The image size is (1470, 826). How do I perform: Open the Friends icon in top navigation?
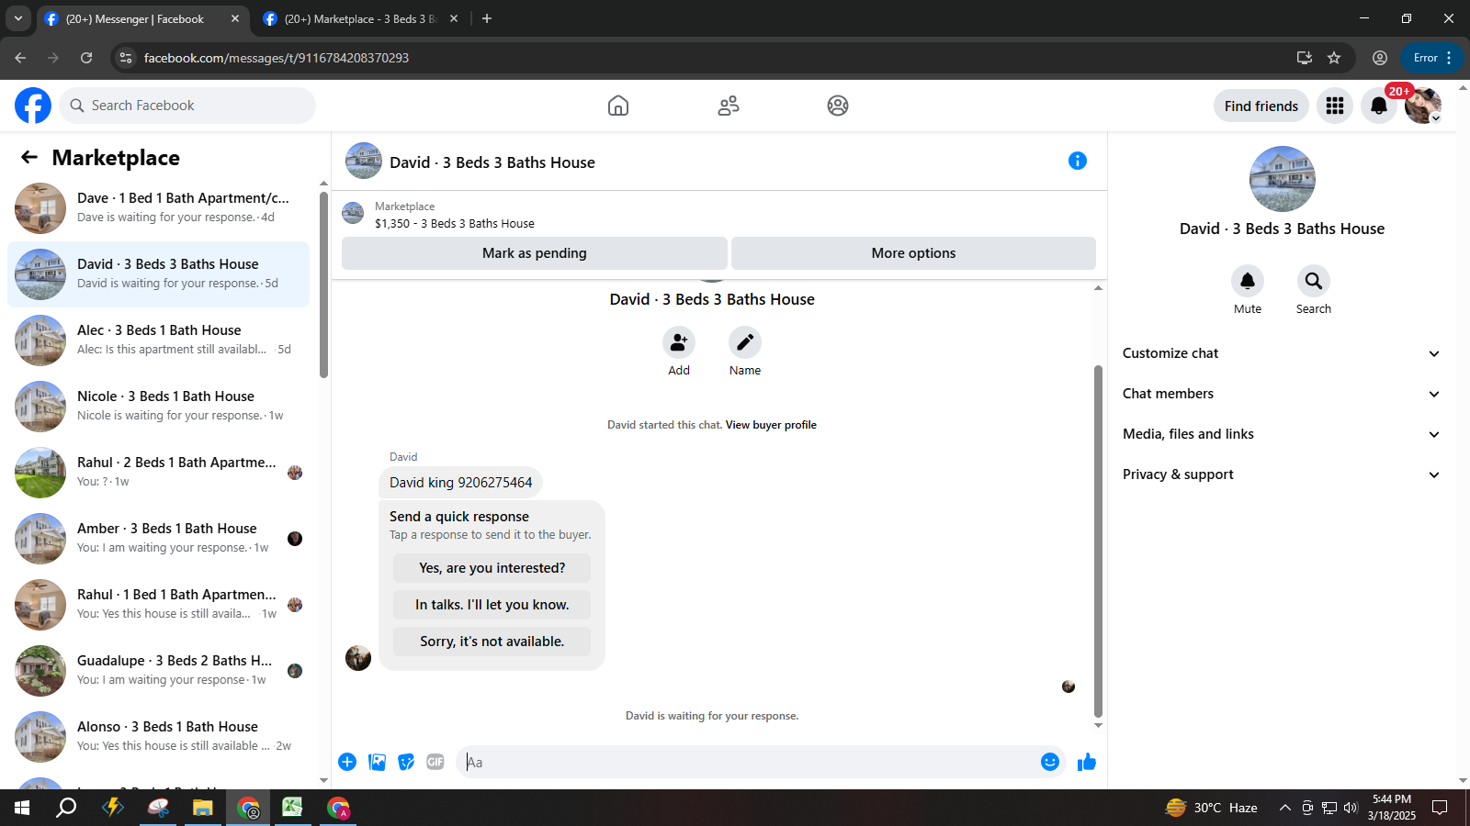click(x=729, y=106)
